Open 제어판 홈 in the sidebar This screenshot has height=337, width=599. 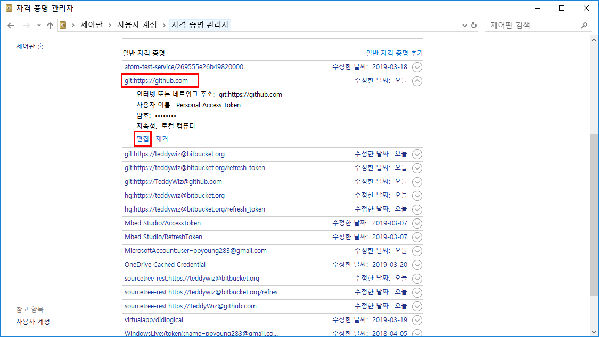[x=30, y=46]
